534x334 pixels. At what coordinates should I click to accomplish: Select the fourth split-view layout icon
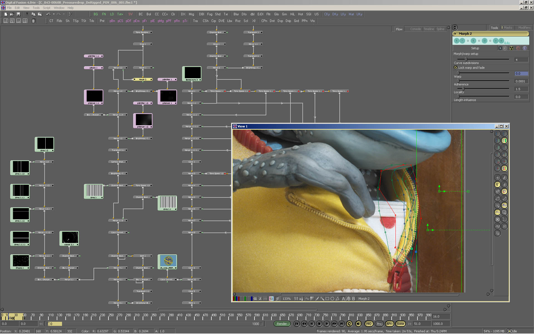(x=25, y=21)
